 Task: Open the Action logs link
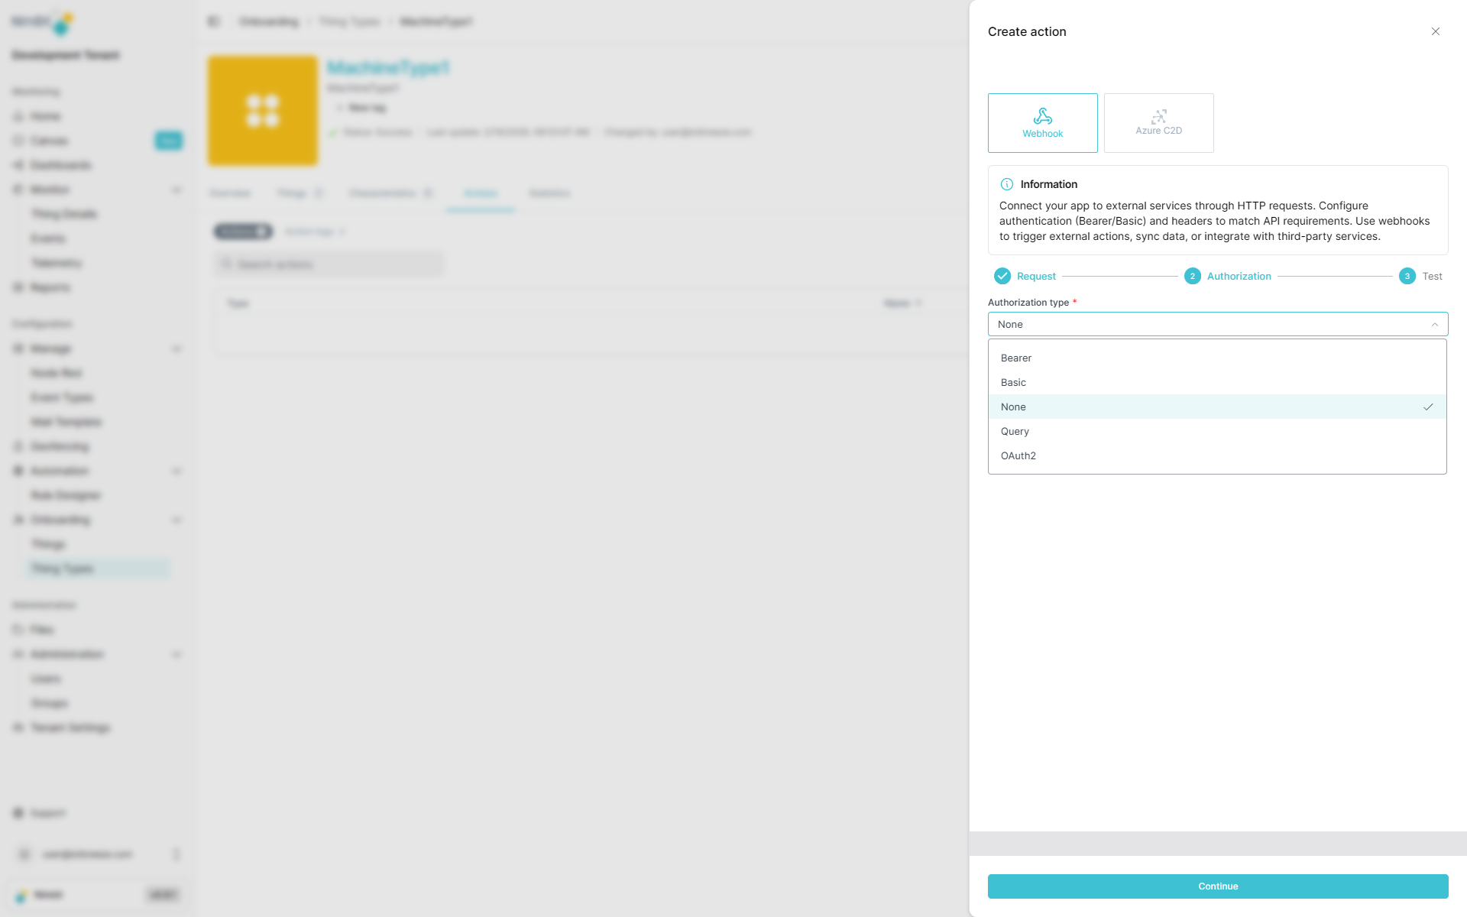(x=309, y=231)
